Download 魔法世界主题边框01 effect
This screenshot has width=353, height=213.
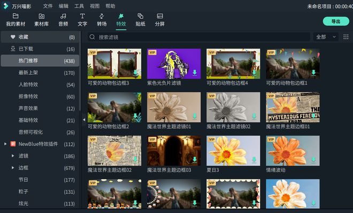(313, 116)
